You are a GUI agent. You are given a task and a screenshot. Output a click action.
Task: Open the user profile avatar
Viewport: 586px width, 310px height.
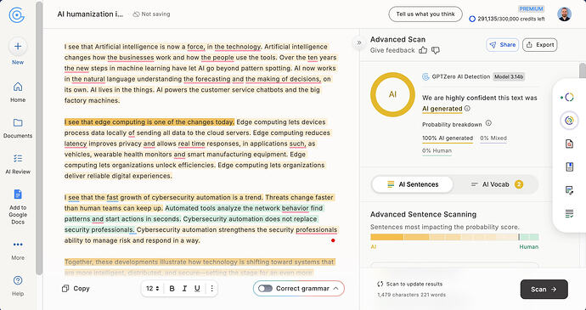[564, 14]
